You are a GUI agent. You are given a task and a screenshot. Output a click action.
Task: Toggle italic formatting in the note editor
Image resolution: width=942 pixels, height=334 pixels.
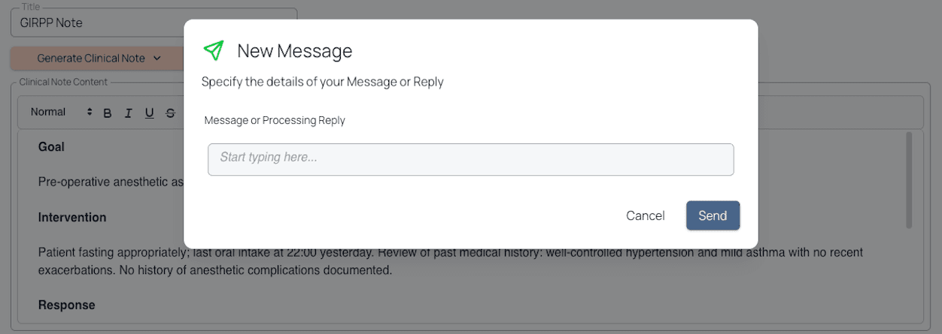click(x=129, y=113)
